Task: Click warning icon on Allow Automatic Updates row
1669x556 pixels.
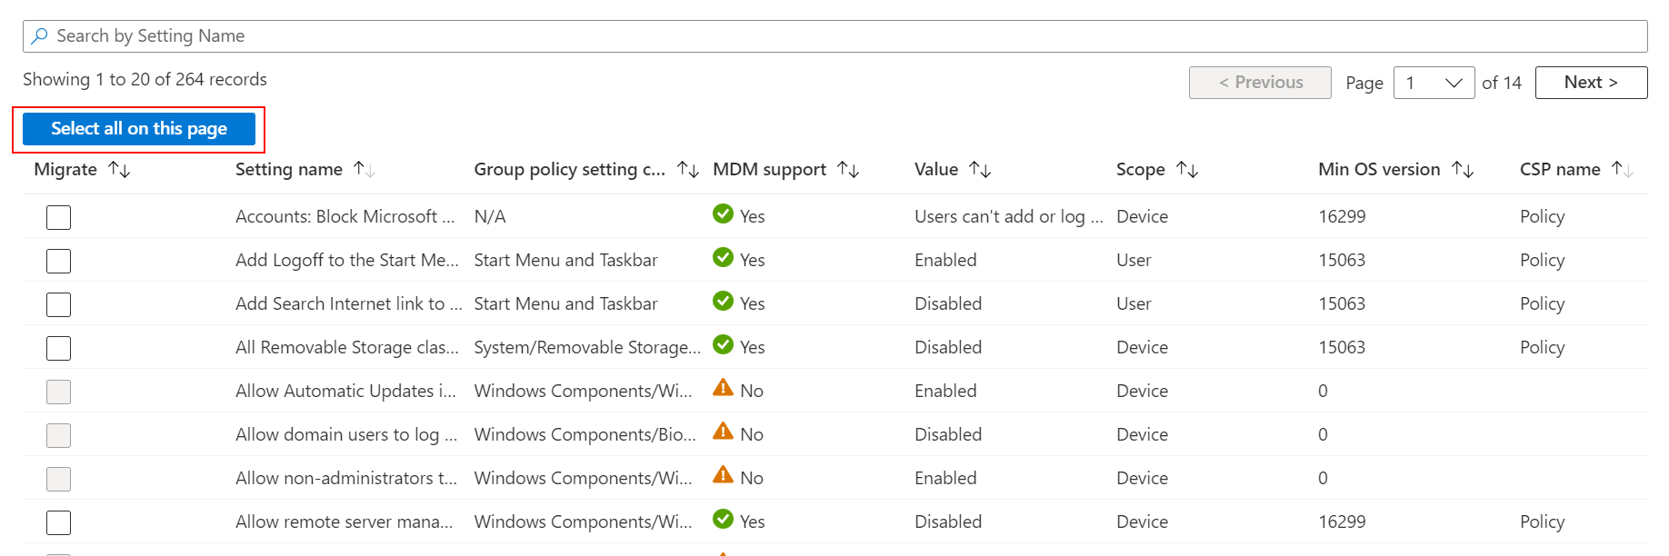Action: (724, 389)
